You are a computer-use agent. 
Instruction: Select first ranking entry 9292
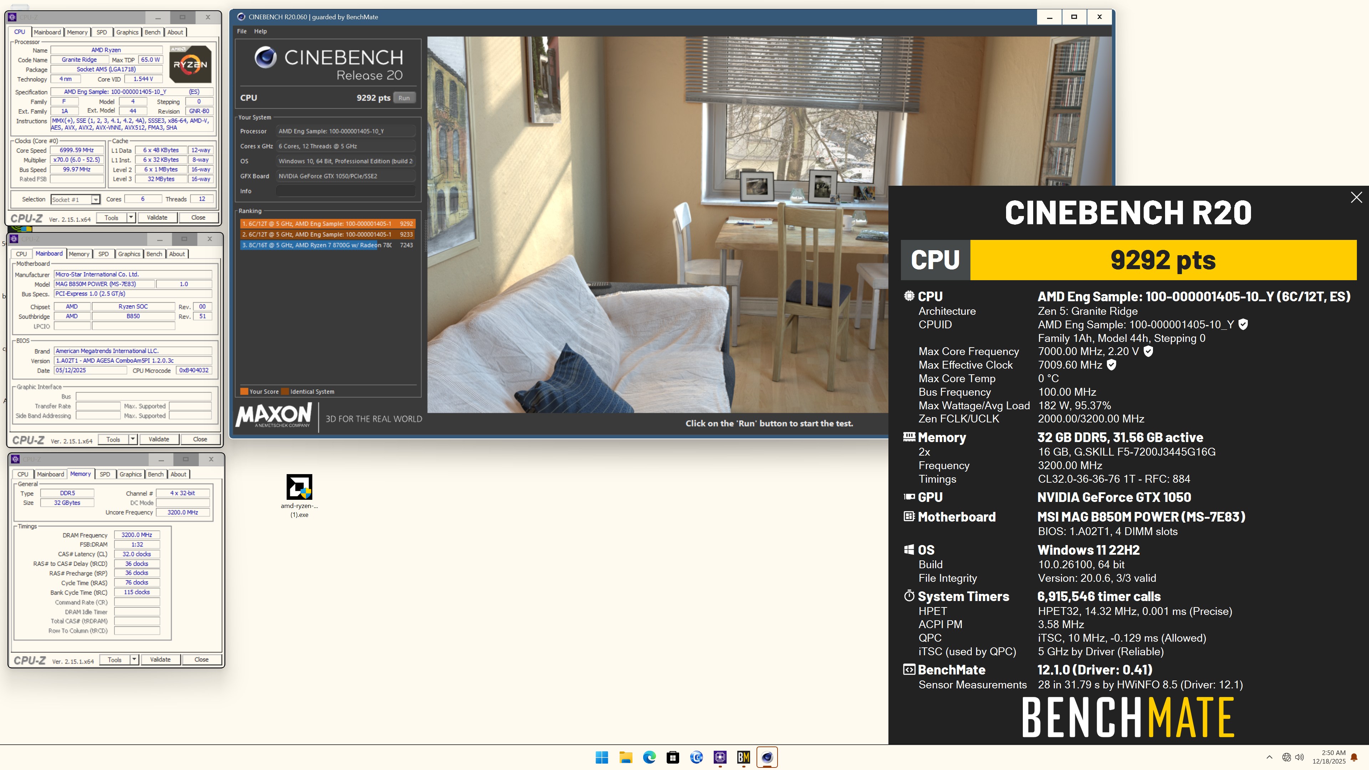327,224
